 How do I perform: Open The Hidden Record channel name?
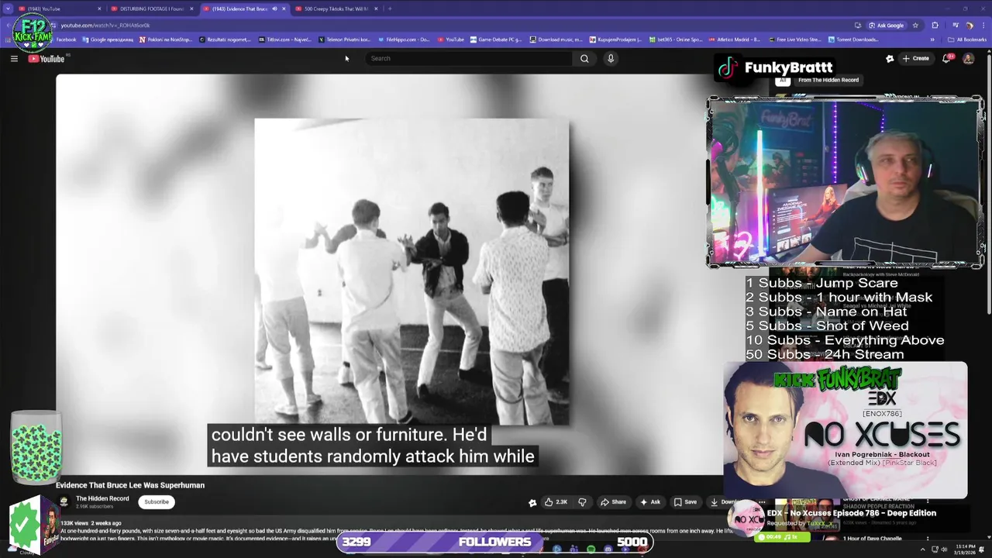[x=102, y=498]
